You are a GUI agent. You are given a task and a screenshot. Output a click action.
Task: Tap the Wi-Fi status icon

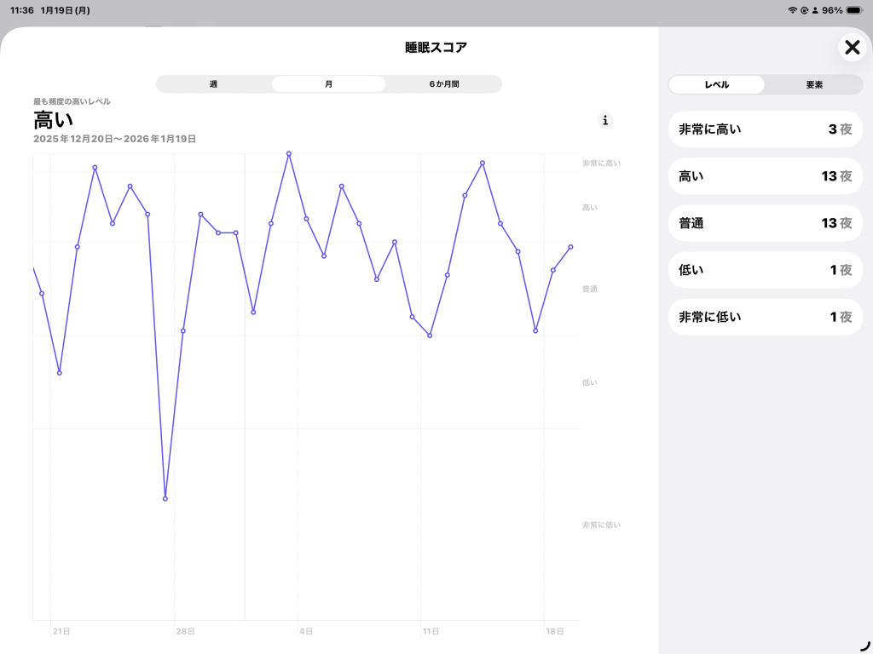pyautogui.click(x=792, y=10)
